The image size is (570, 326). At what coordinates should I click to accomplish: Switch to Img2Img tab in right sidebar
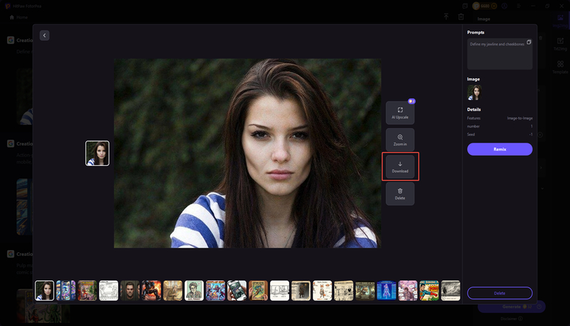560,21
